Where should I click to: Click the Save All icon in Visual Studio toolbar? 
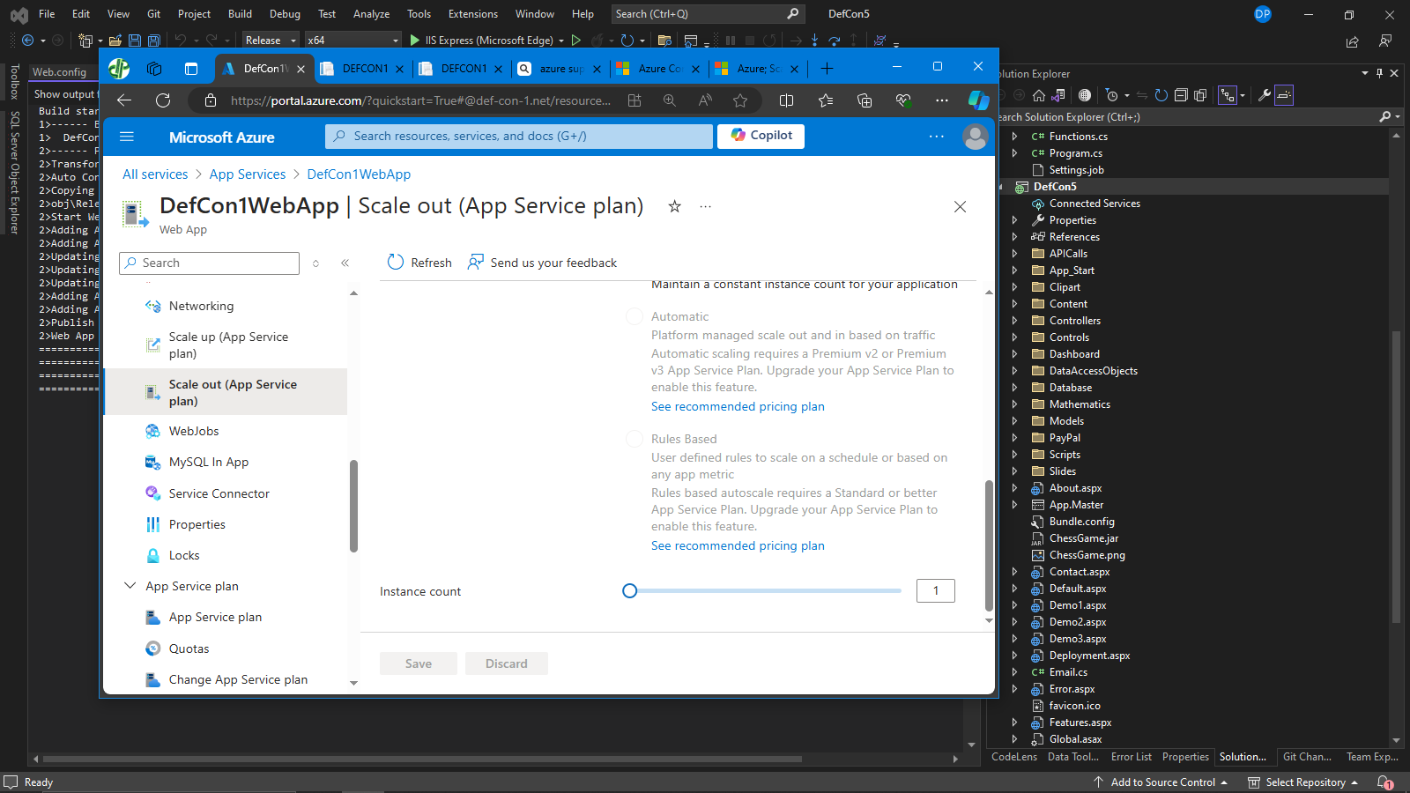pos(153,40)
